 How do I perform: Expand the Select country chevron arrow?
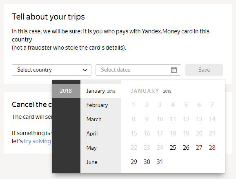pyautogui.click(x=85, y=70)
